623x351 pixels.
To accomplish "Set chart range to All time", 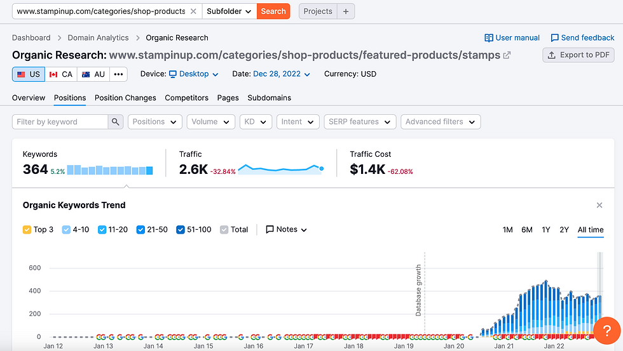I will pos(591,230).
